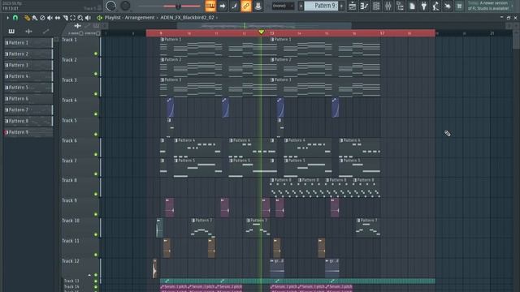Select Pattern 9 in the picker list
The width and height of the screenshot is (520, 292).
point(28,132)
